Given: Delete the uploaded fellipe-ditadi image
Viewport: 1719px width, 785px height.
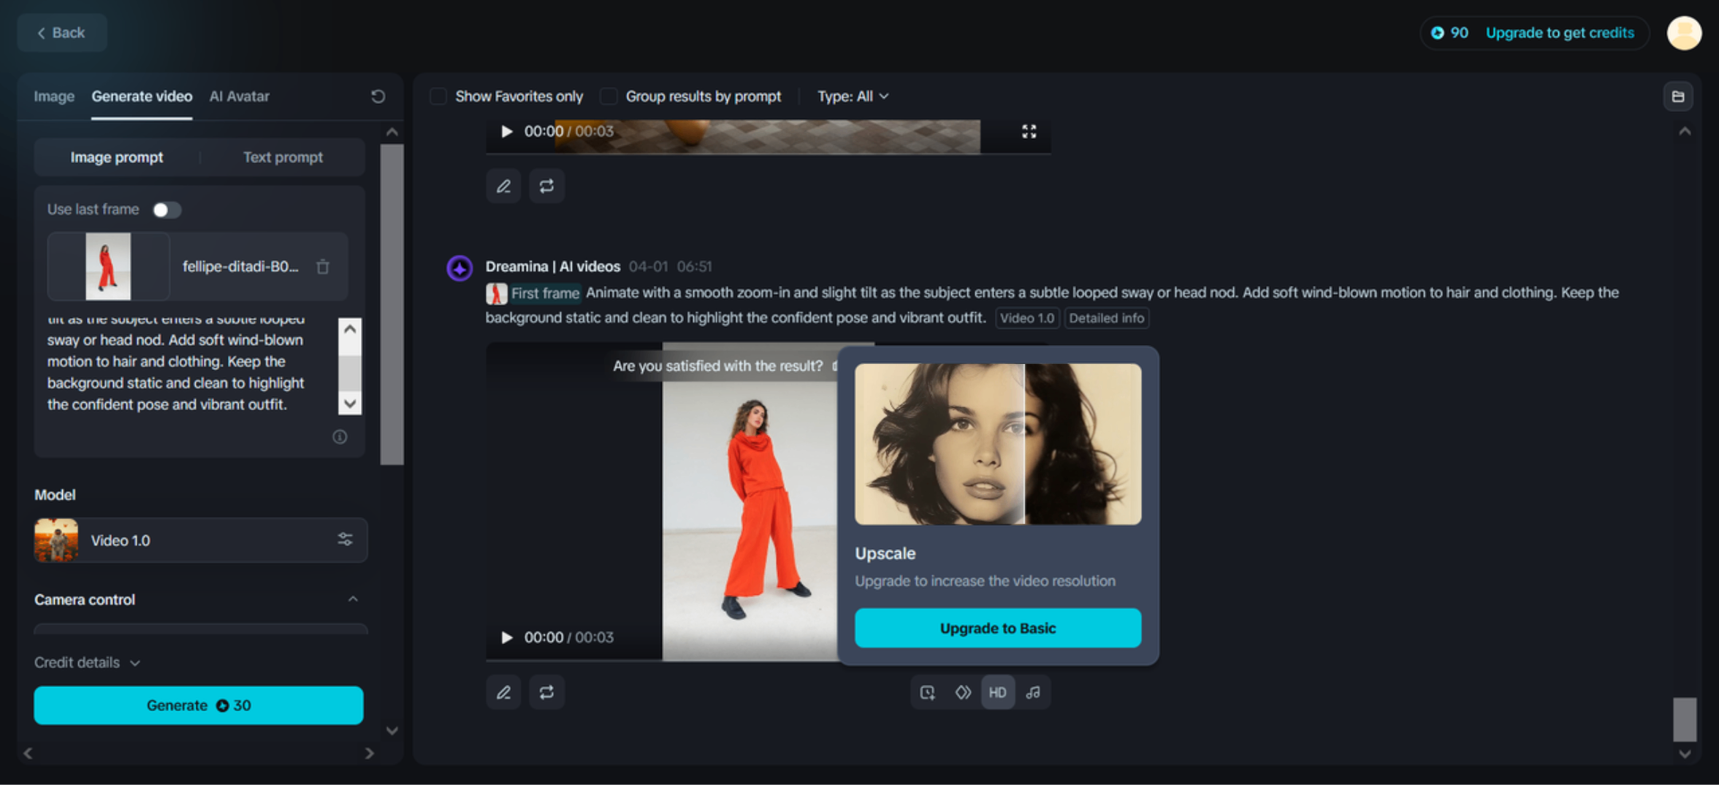Looking at the screenshot, I should pos(323,267).
